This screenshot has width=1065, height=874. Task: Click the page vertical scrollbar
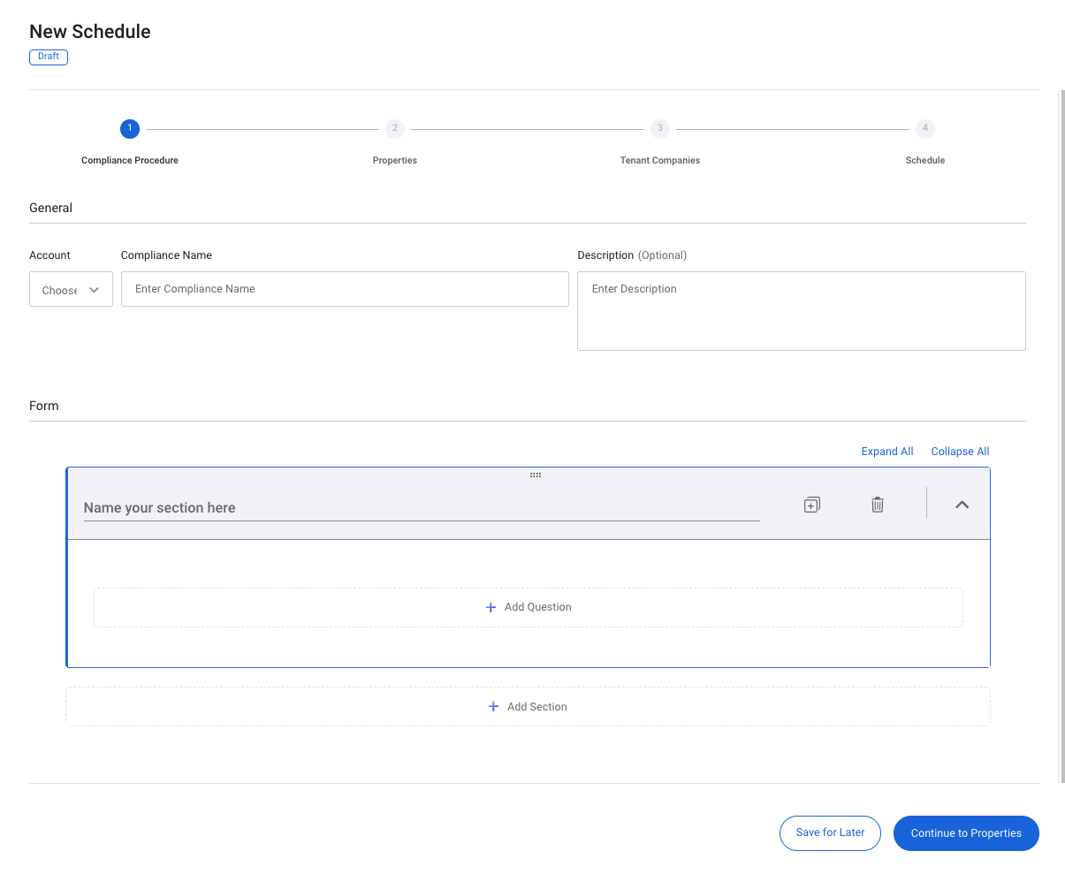point(1061,436)
